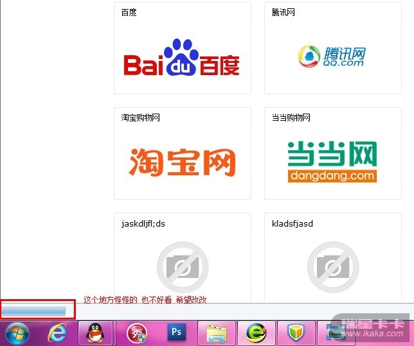
Task: Open the 腾讯网 QQ.com logo thumbnail
Action: coord(332,56)
